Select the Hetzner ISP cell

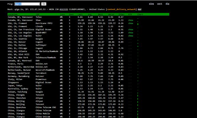(x=40, y=76)
